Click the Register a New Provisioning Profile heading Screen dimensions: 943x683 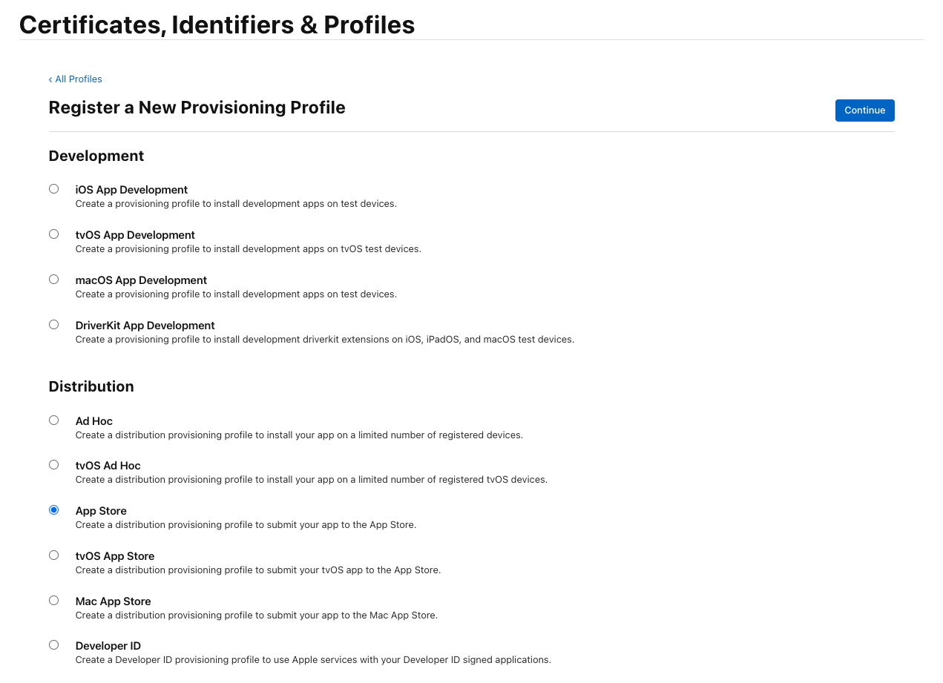coord(197,108)
